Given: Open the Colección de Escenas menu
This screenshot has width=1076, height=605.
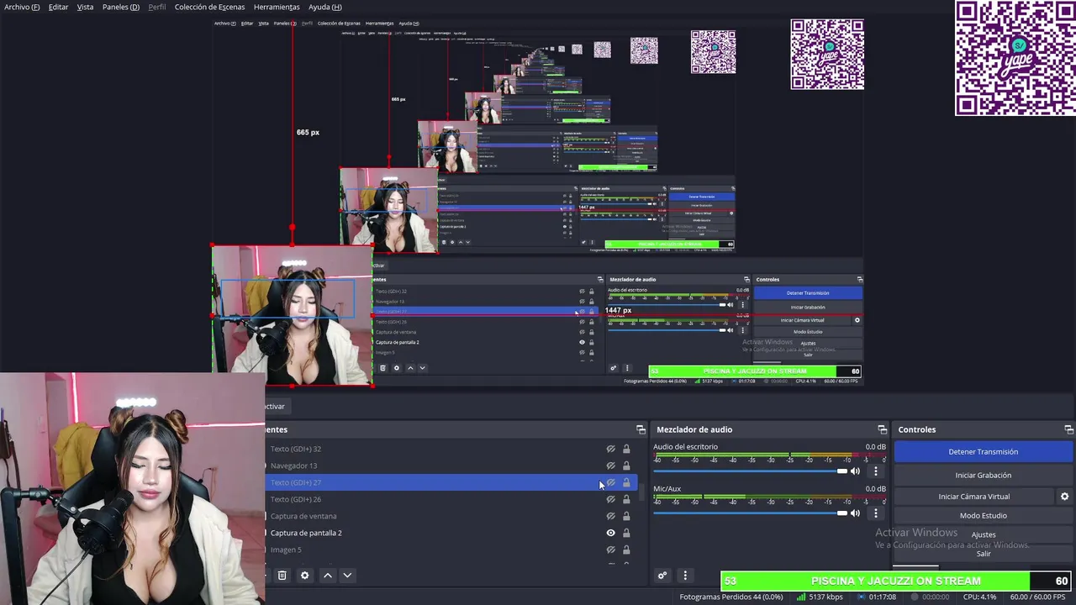Looking at the screenshot, I should click(209, 7).
